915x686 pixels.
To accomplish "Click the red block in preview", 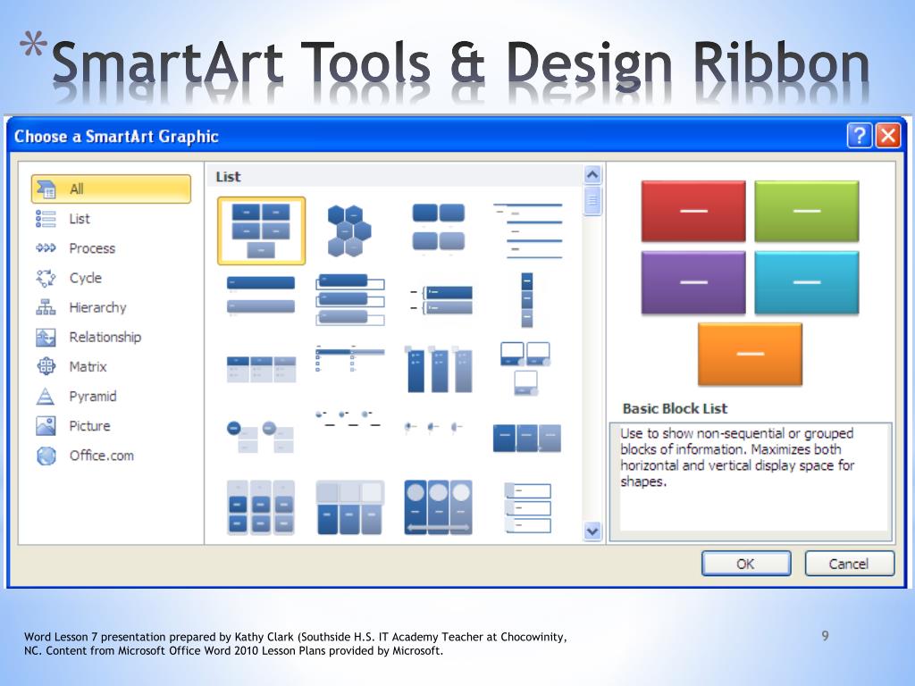I will click(x=693, y=211).
